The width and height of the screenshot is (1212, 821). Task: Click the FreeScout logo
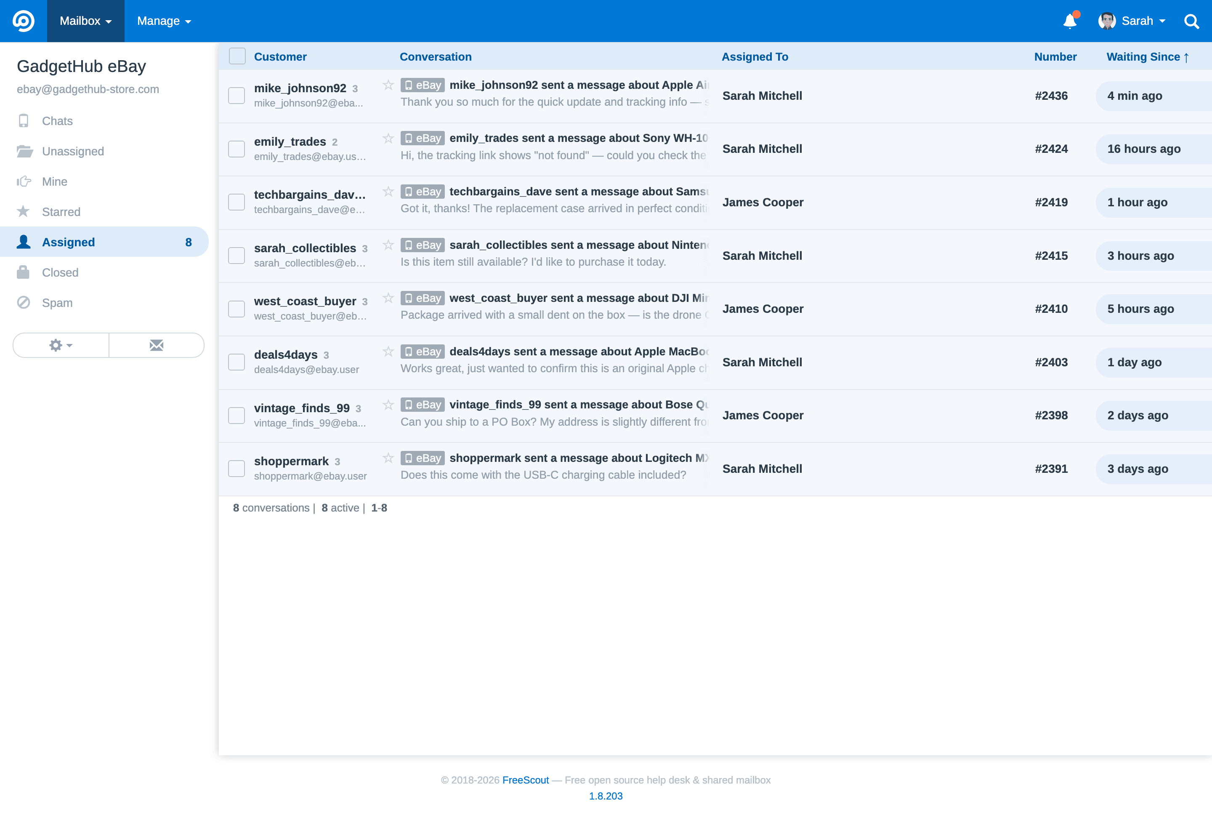[x=23, y=21]
